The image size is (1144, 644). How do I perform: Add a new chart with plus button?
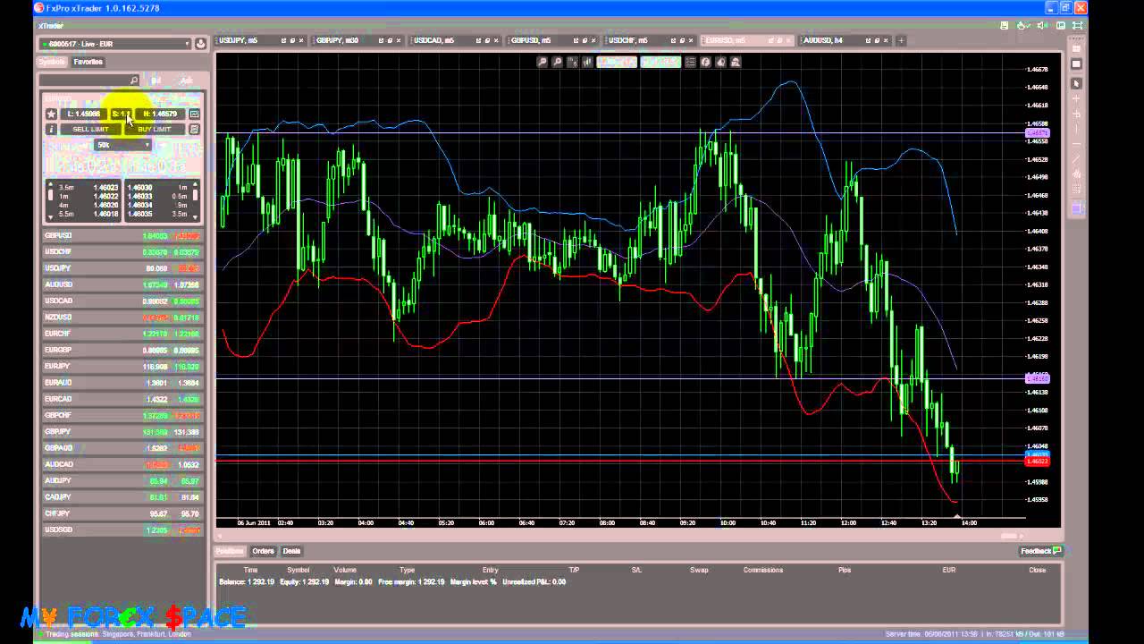(901, 40)
